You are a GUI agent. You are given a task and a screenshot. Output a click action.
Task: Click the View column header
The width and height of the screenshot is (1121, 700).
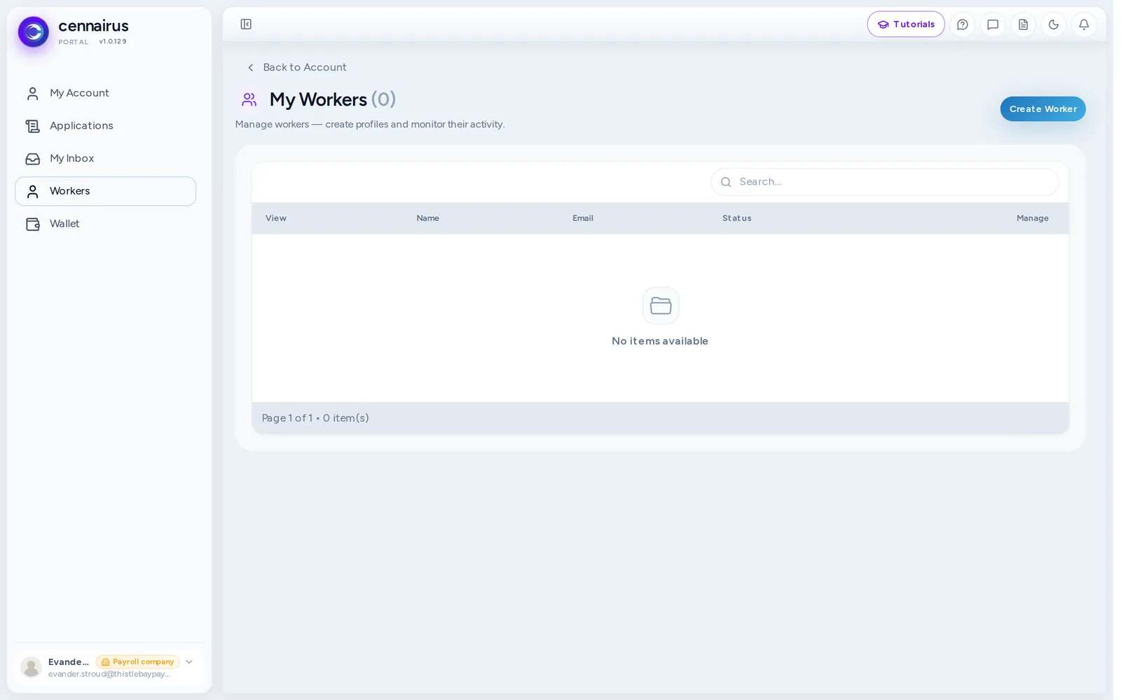[x=275, y=218]
